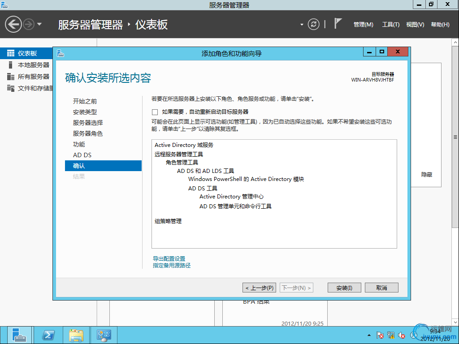Screen dimensions: 459x344
Task: Click the target server name WIN-ARVH8VJHTBF
Action: coord(372,80)
